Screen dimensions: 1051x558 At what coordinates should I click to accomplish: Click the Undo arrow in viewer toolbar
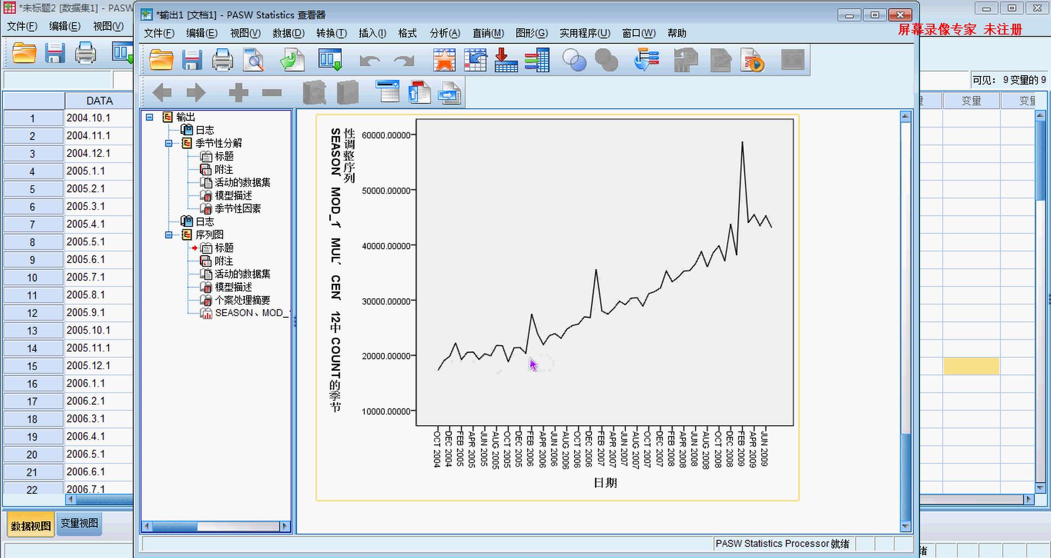[x=370, y=60]
